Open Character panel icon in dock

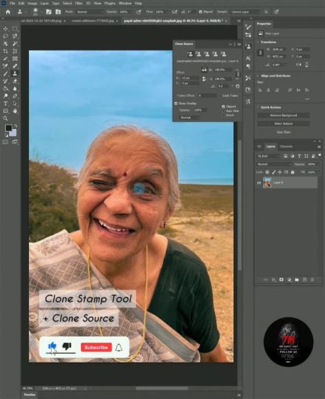(x=248, y=58)
